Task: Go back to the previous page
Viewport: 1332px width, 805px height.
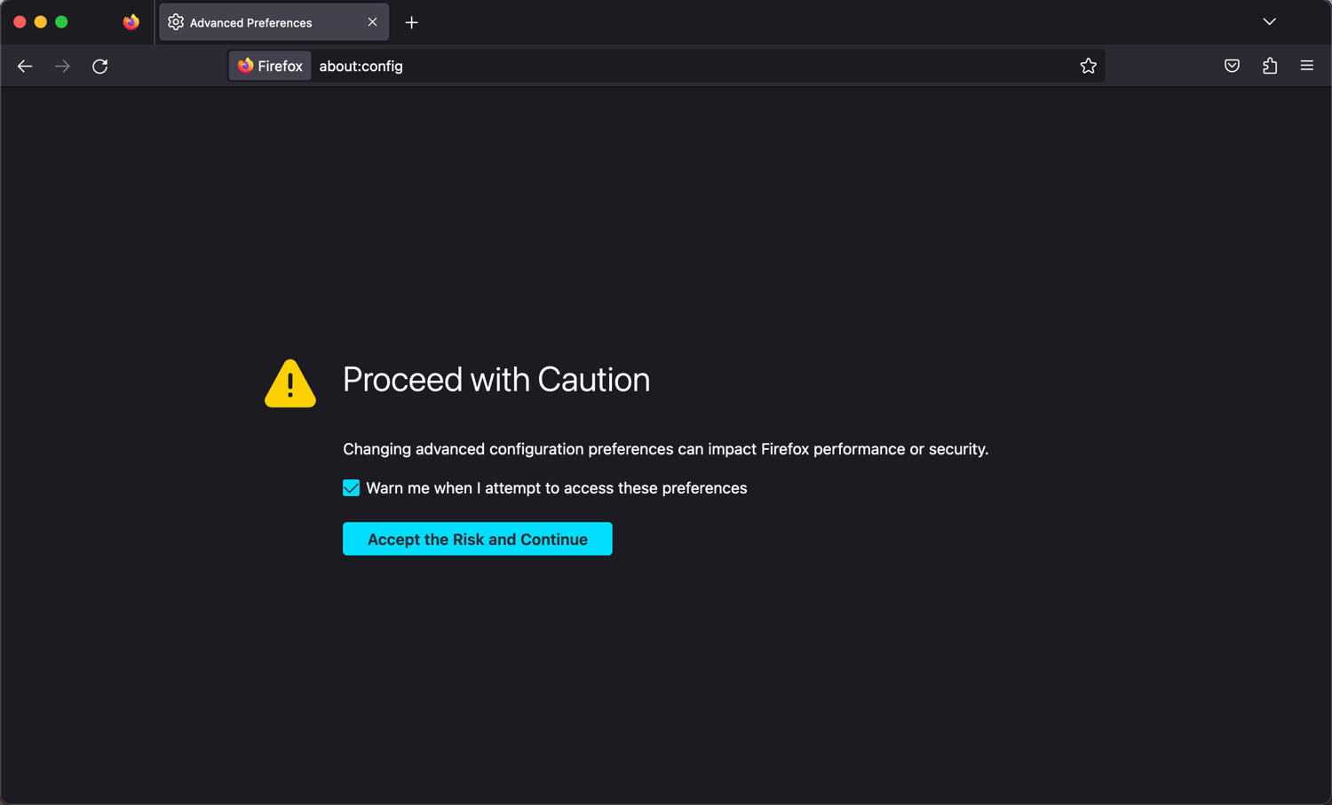Action: (25, 66)
